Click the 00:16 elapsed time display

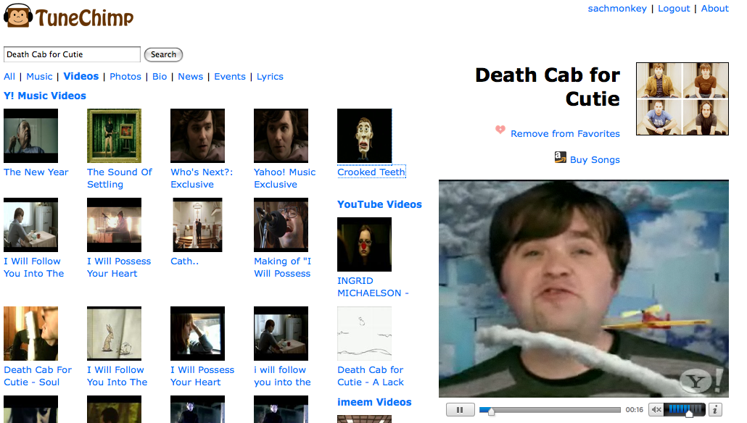pyautogui.click(x=634, y=410)
